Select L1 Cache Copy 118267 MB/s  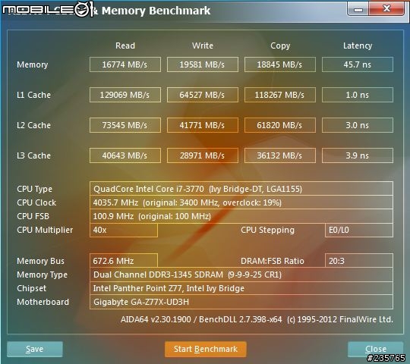[x=279, y=95]
